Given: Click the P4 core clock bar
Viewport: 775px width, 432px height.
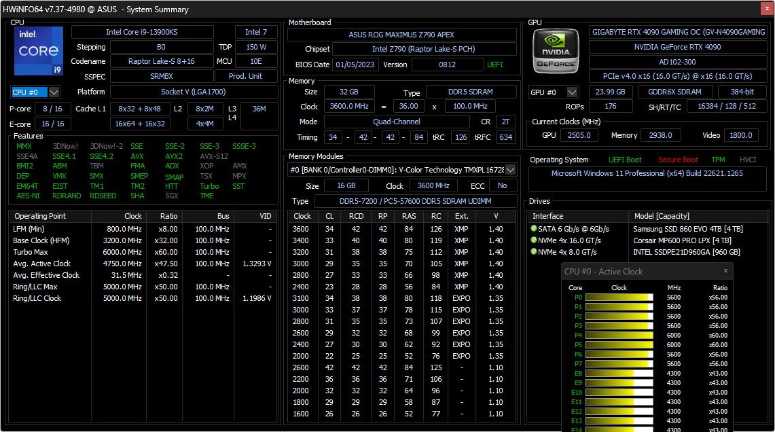Looking at the screenshot, I should 619,335.
